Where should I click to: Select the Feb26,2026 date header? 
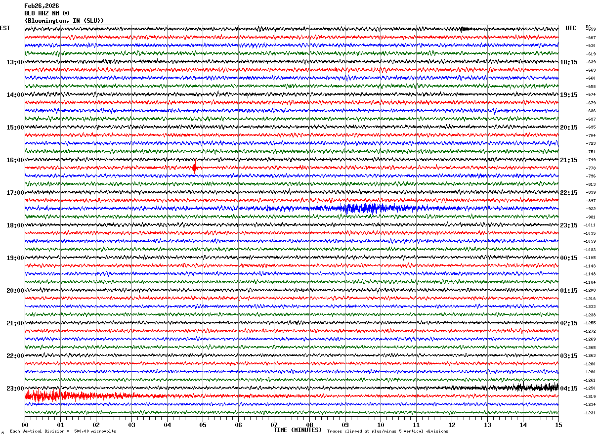tap(42, 6)
